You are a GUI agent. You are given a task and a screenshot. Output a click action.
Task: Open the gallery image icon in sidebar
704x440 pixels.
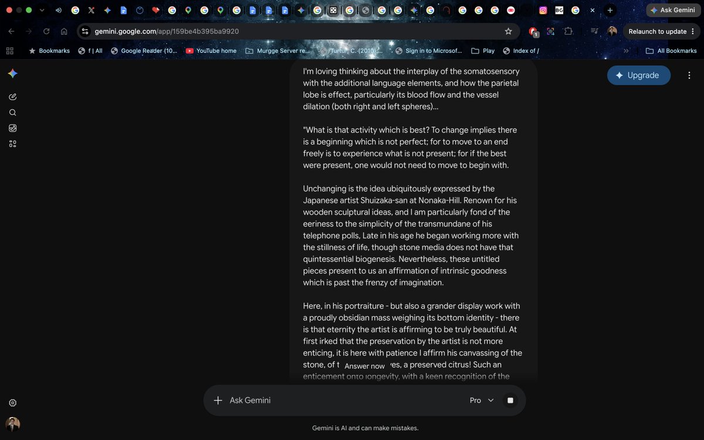[13, 128]
